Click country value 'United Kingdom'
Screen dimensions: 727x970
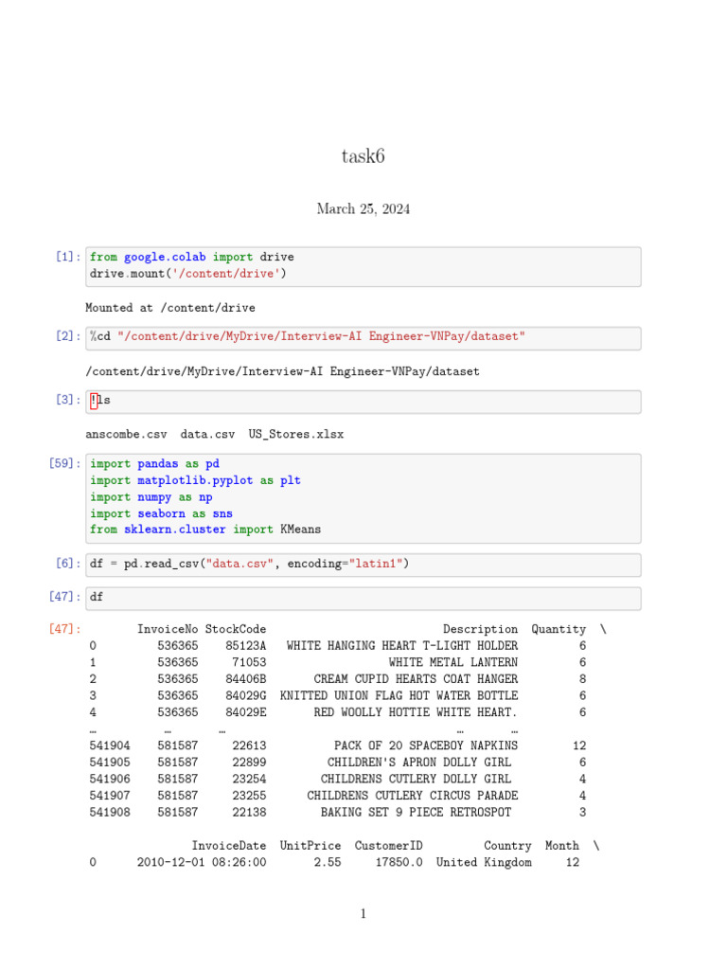click(484, 862)
